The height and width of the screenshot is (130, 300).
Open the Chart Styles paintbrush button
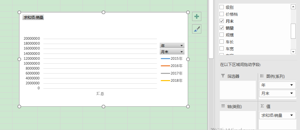pos(197,29)
